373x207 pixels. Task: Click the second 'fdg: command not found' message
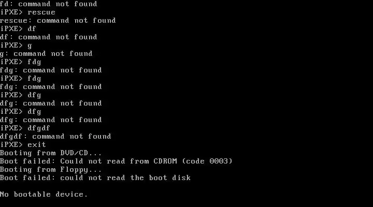(x=51, y=87)
